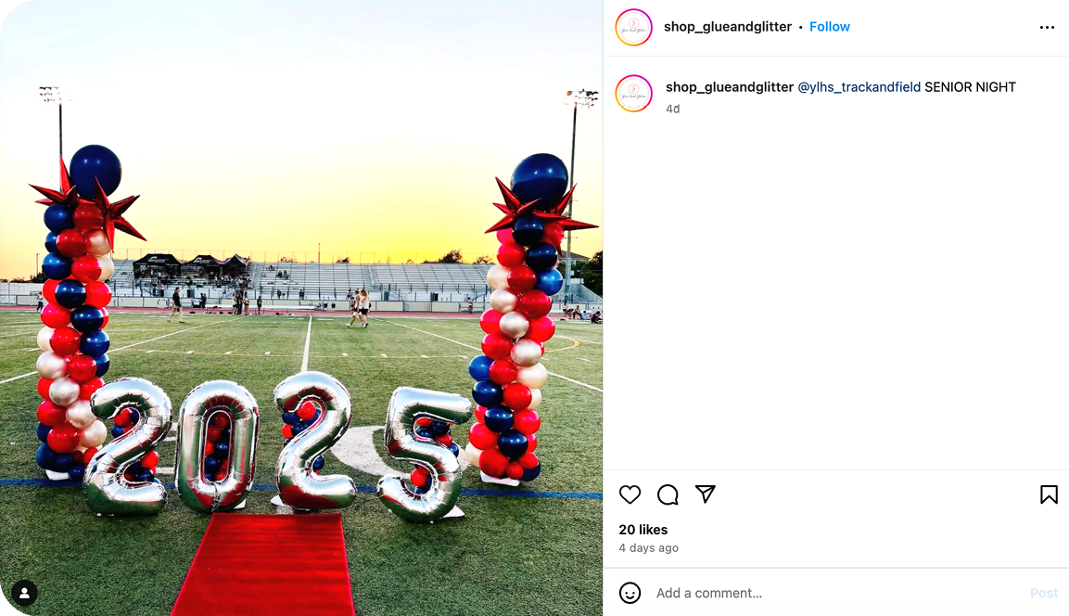Click the 2025 balloon photo

click(x=301, y=308)
